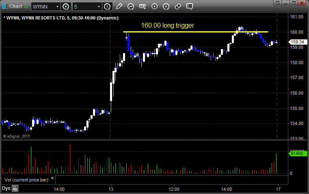Select the pencil drawing tool
The height and width of the screenshot is (194, 309).
(x=119, y=6)
